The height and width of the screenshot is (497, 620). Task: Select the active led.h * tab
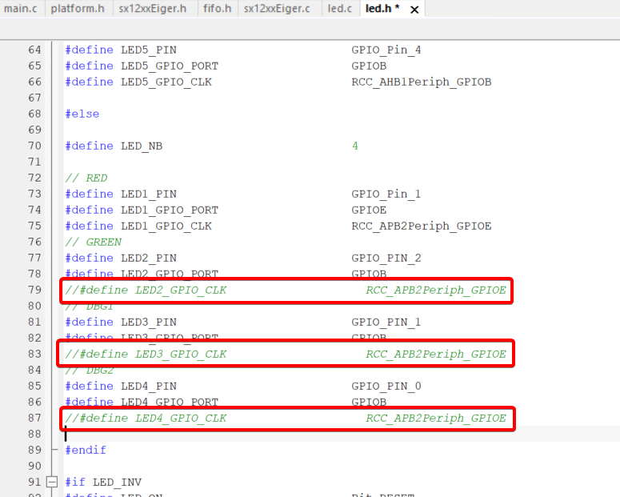[382, 9]
